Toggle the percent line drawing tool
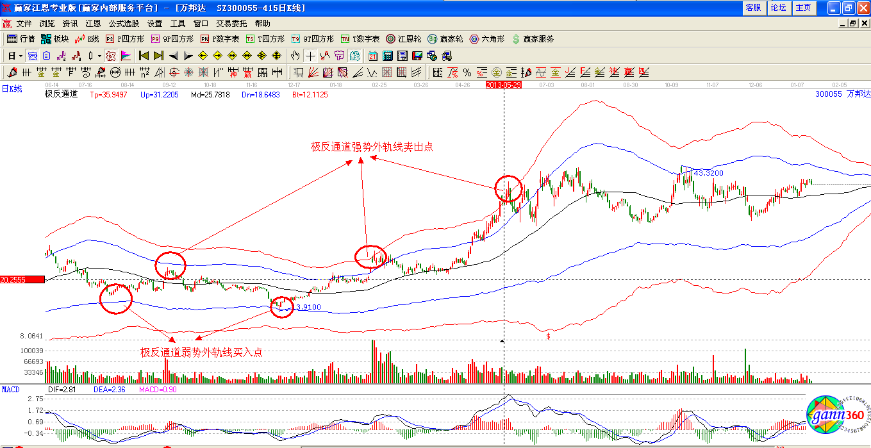 pos(467,72)
